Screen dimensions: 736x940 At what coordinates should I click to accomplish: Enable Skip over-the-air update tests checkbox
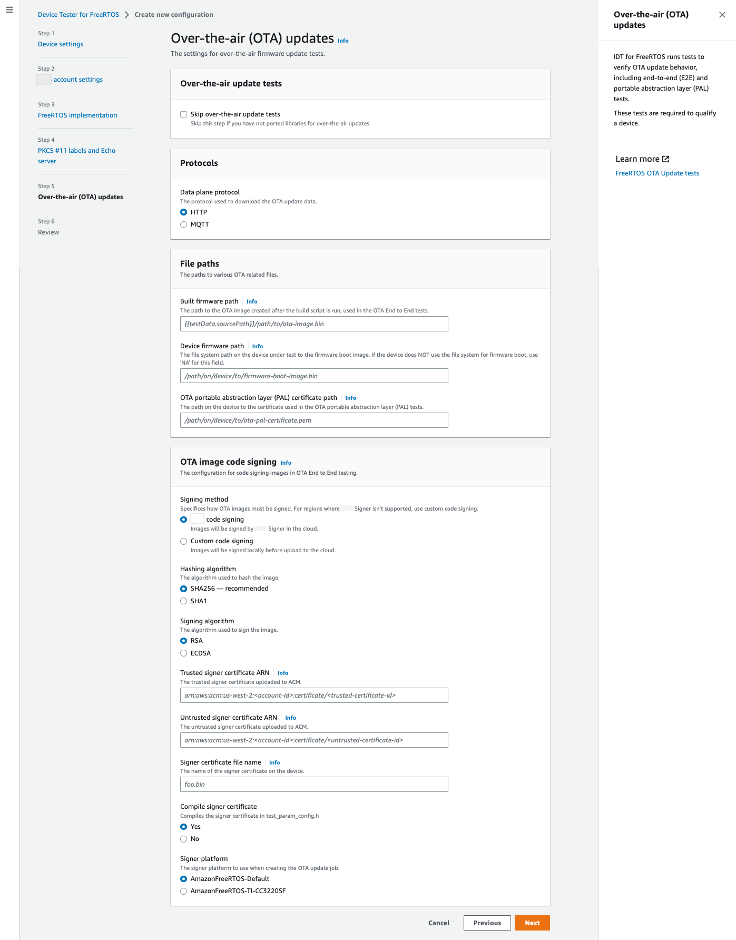pos(184,114)
